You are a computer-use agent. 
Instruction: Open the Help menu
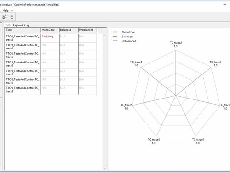tap(5, 11)
